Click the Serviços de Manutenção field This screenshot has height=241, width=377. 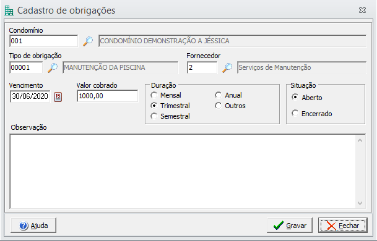click(301, 68)
